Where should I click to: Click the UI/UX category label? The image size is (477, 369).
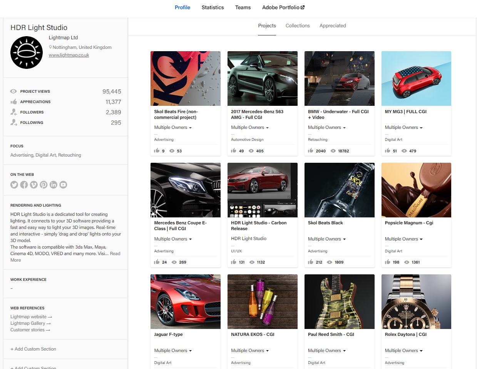tap(236, 251)
